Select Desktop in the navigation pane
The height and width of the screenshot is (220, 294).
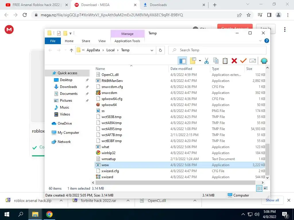tap(66, 80)
